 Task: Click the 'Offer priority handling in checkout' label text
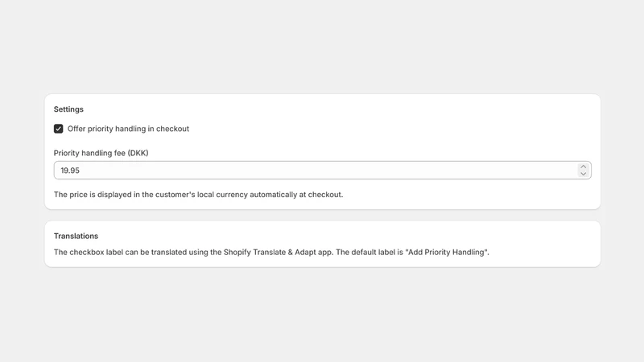coord(128,129)
